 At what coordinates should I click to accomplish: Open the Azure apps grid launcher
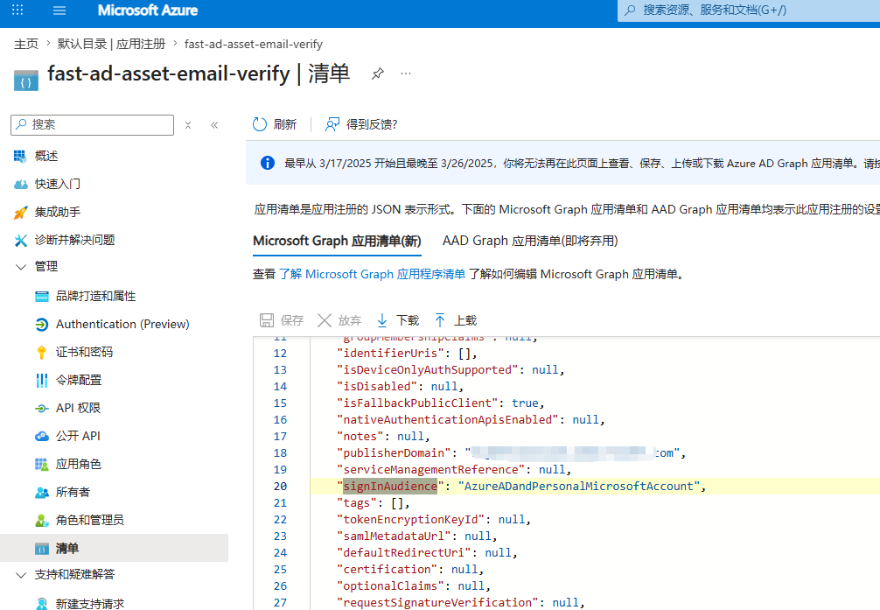pyautogui.click(x=17, y=11)
